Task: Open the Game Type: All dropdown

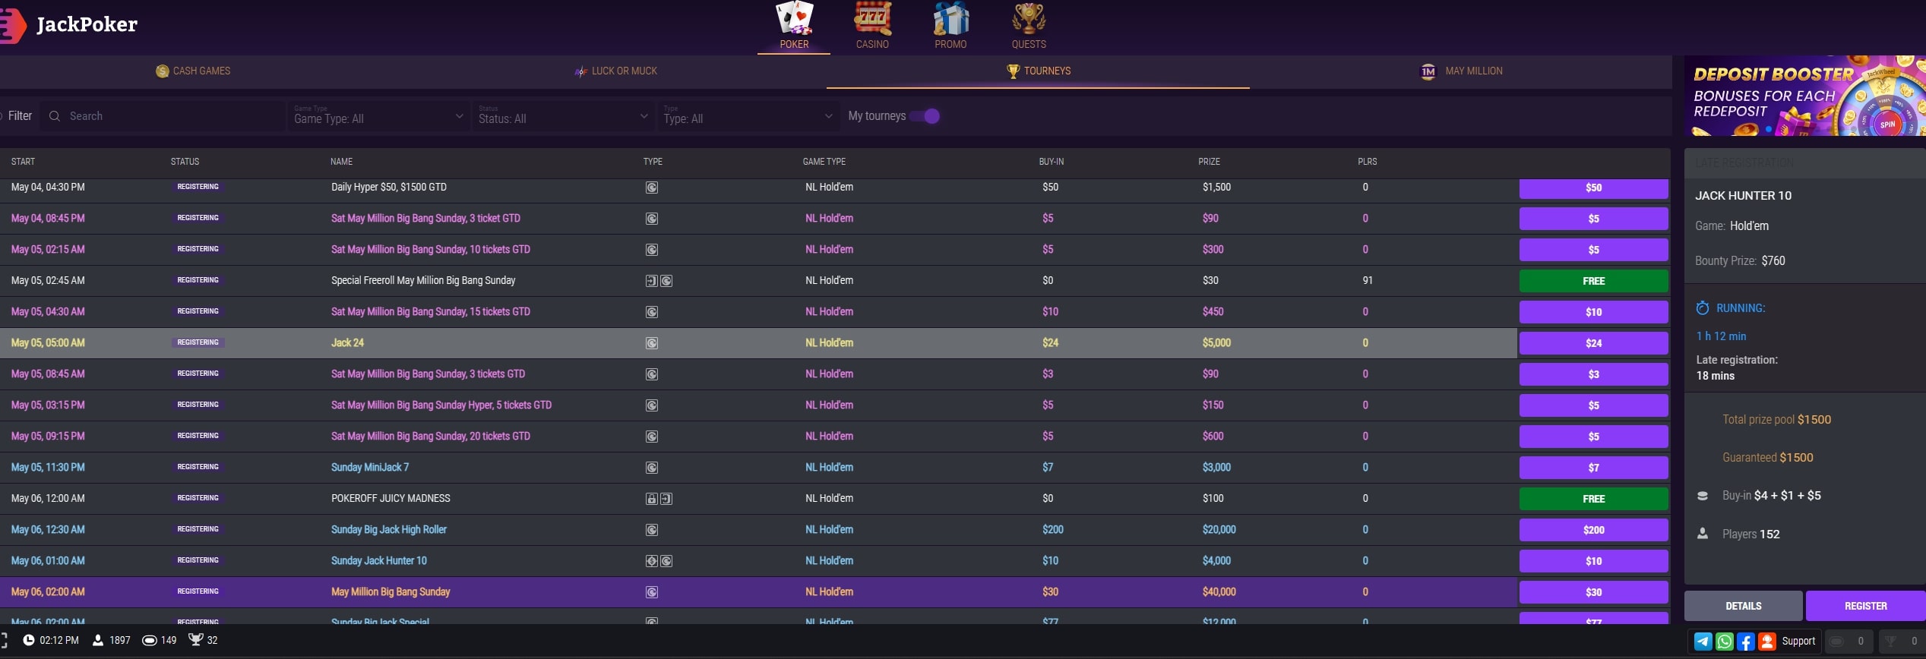Action: [x=378, y=117]
